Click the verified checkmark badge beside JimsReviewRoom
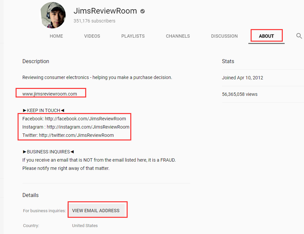Image resolution: width=304 pixels, height=234 pixels. [143, 11]
